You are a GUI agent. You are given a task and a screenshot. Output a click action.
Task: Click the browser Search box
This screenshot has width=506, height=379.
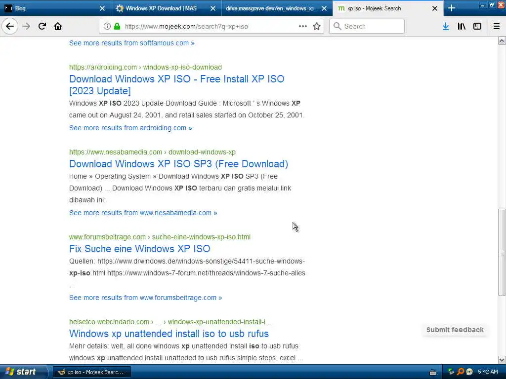click(367, 26)
